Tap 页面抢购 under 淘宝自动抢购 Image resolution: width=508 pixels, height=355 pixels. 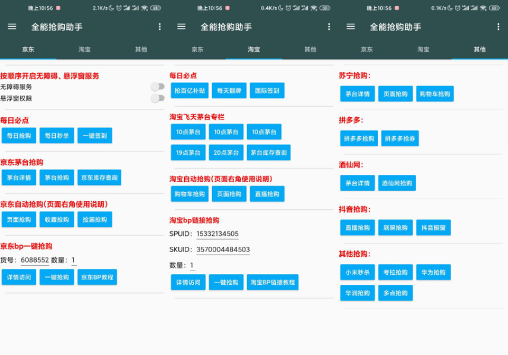229,194
